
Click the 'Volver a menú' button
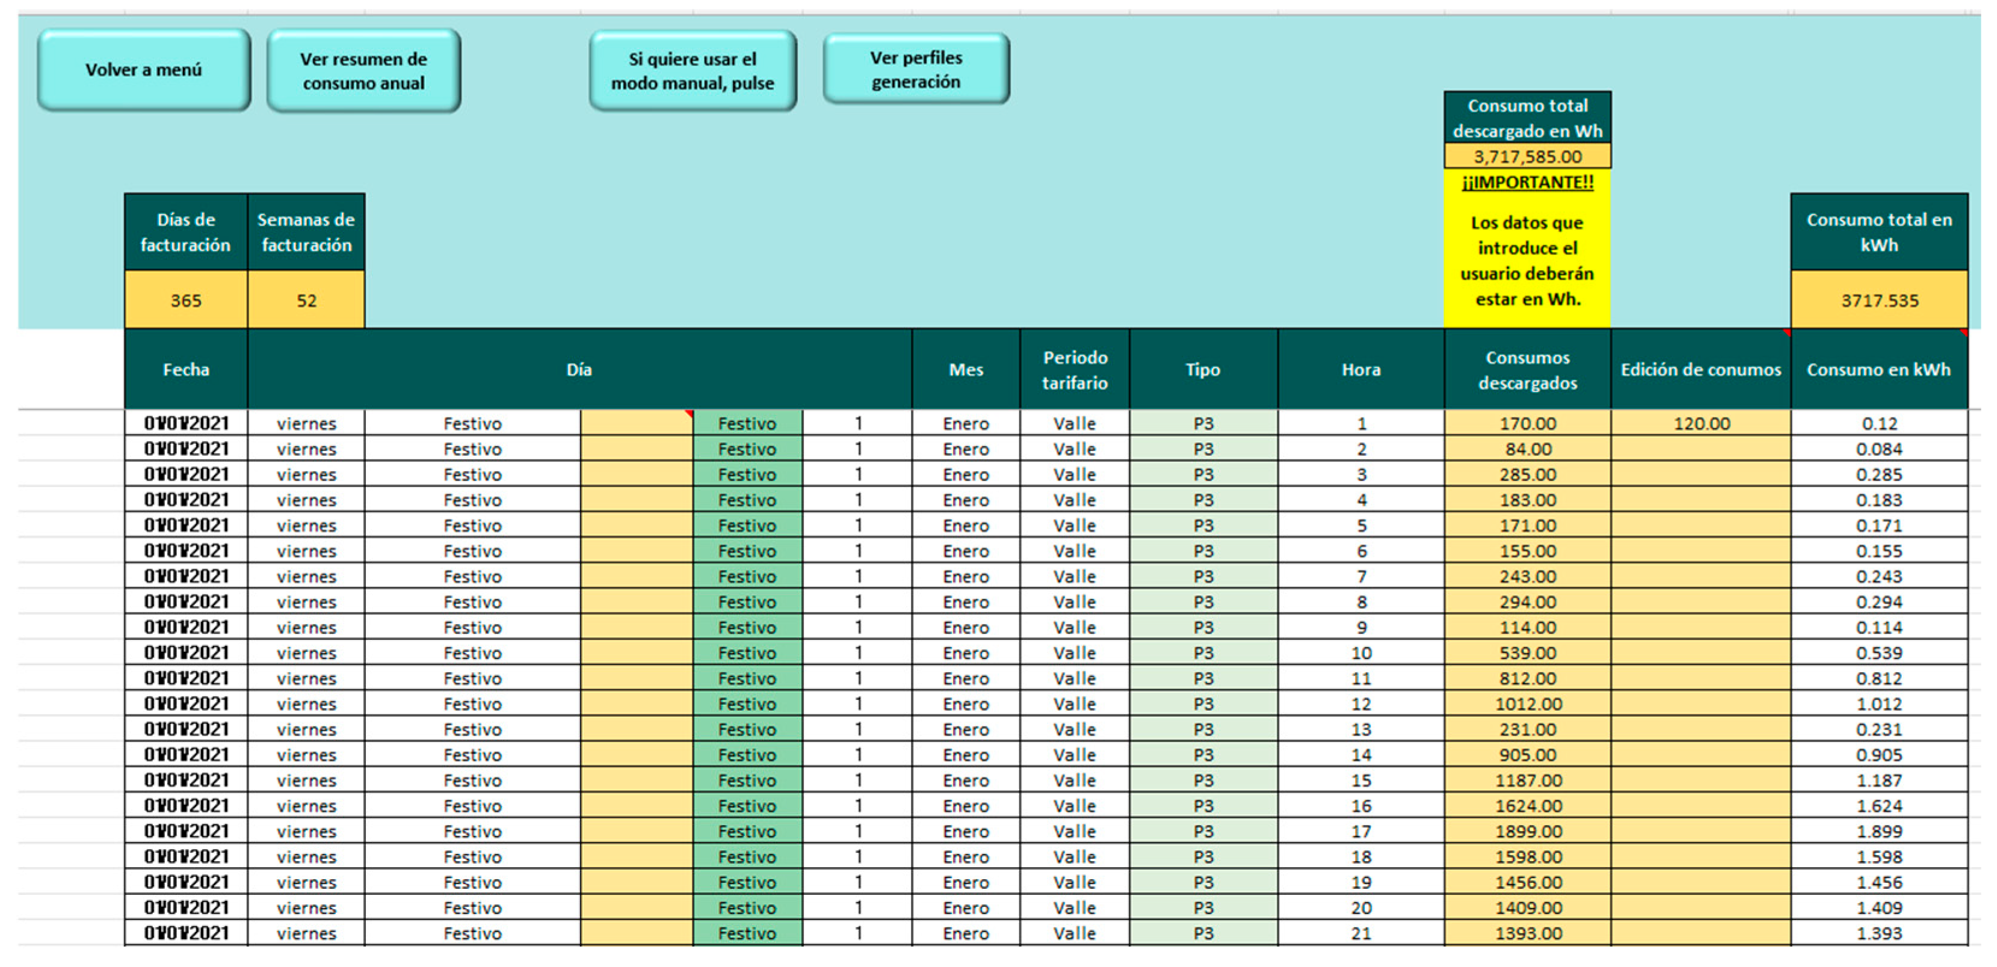[x=143, y=70]
